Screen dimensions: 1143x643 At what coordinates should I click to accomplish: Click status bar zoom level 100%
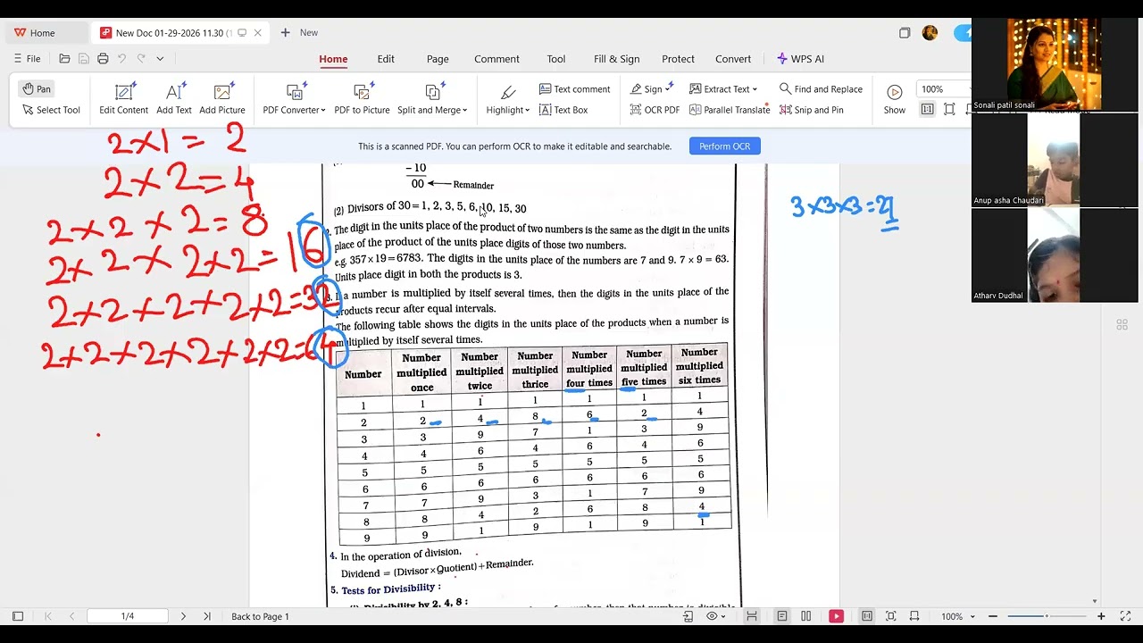click(x=952, y=616)
